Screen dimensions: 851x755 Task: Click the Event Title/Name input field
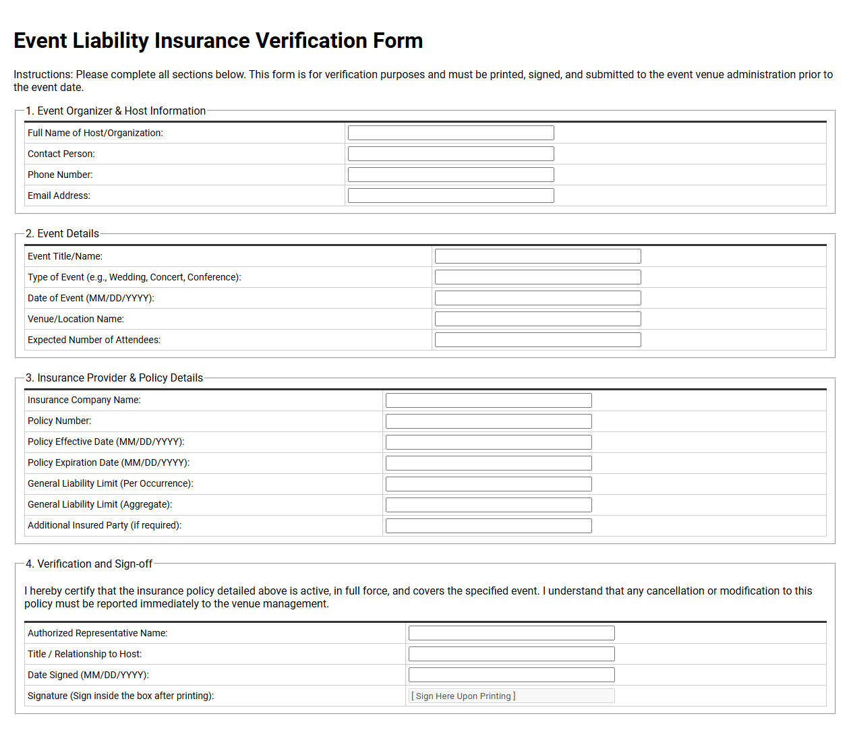coord(538,256)
